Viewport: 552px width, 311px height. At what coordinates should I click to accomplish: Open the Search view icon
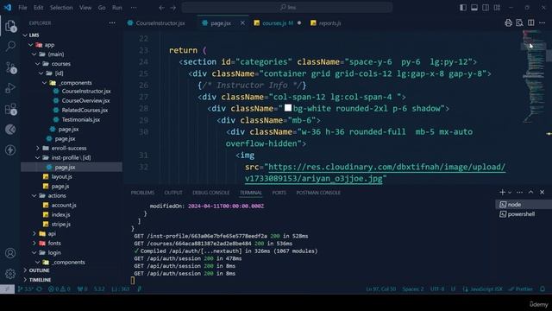(10, 46)
